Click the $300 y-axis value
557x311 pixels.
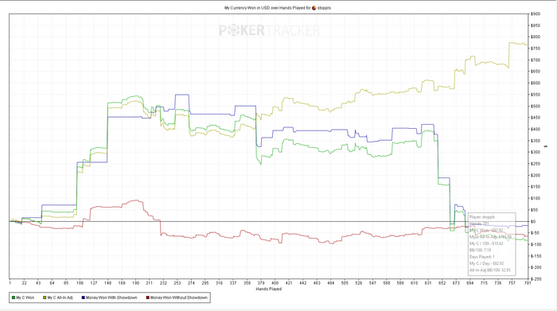pyautogui.click(x=536, y=152)
